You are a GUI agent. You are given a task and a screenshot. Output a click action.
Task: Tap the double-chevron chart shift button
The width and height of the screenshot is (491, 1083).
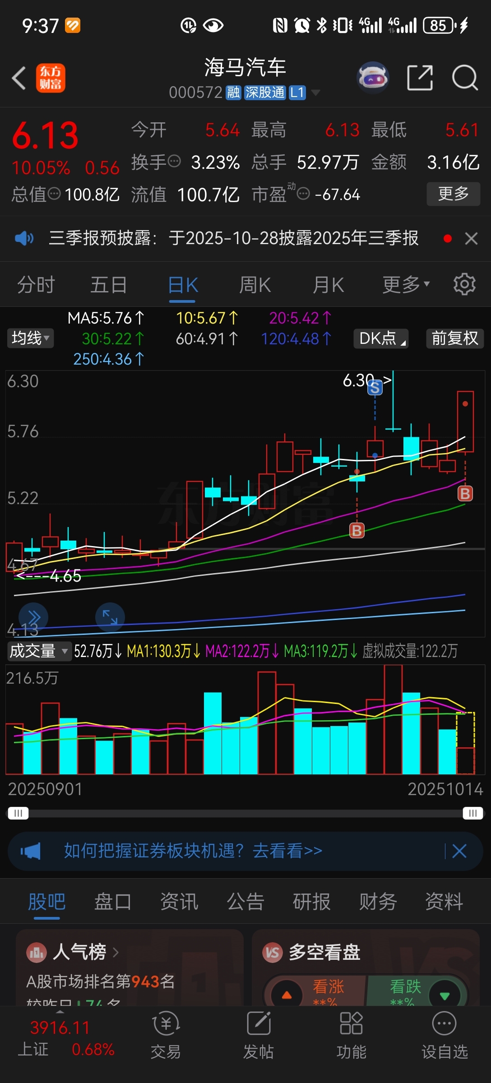point(33,617)
